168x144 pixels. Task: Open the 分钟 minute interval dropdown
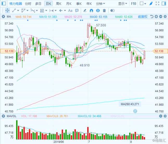[100, 4]
